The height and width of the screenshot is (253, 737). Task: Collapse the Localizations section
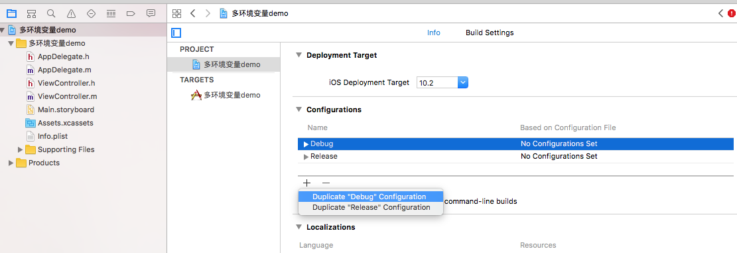click(299, 227)
